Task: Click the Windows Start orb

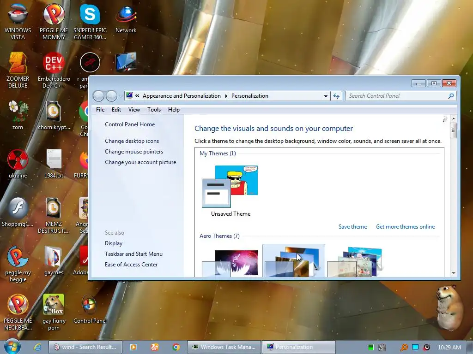Action: point(12,347)
